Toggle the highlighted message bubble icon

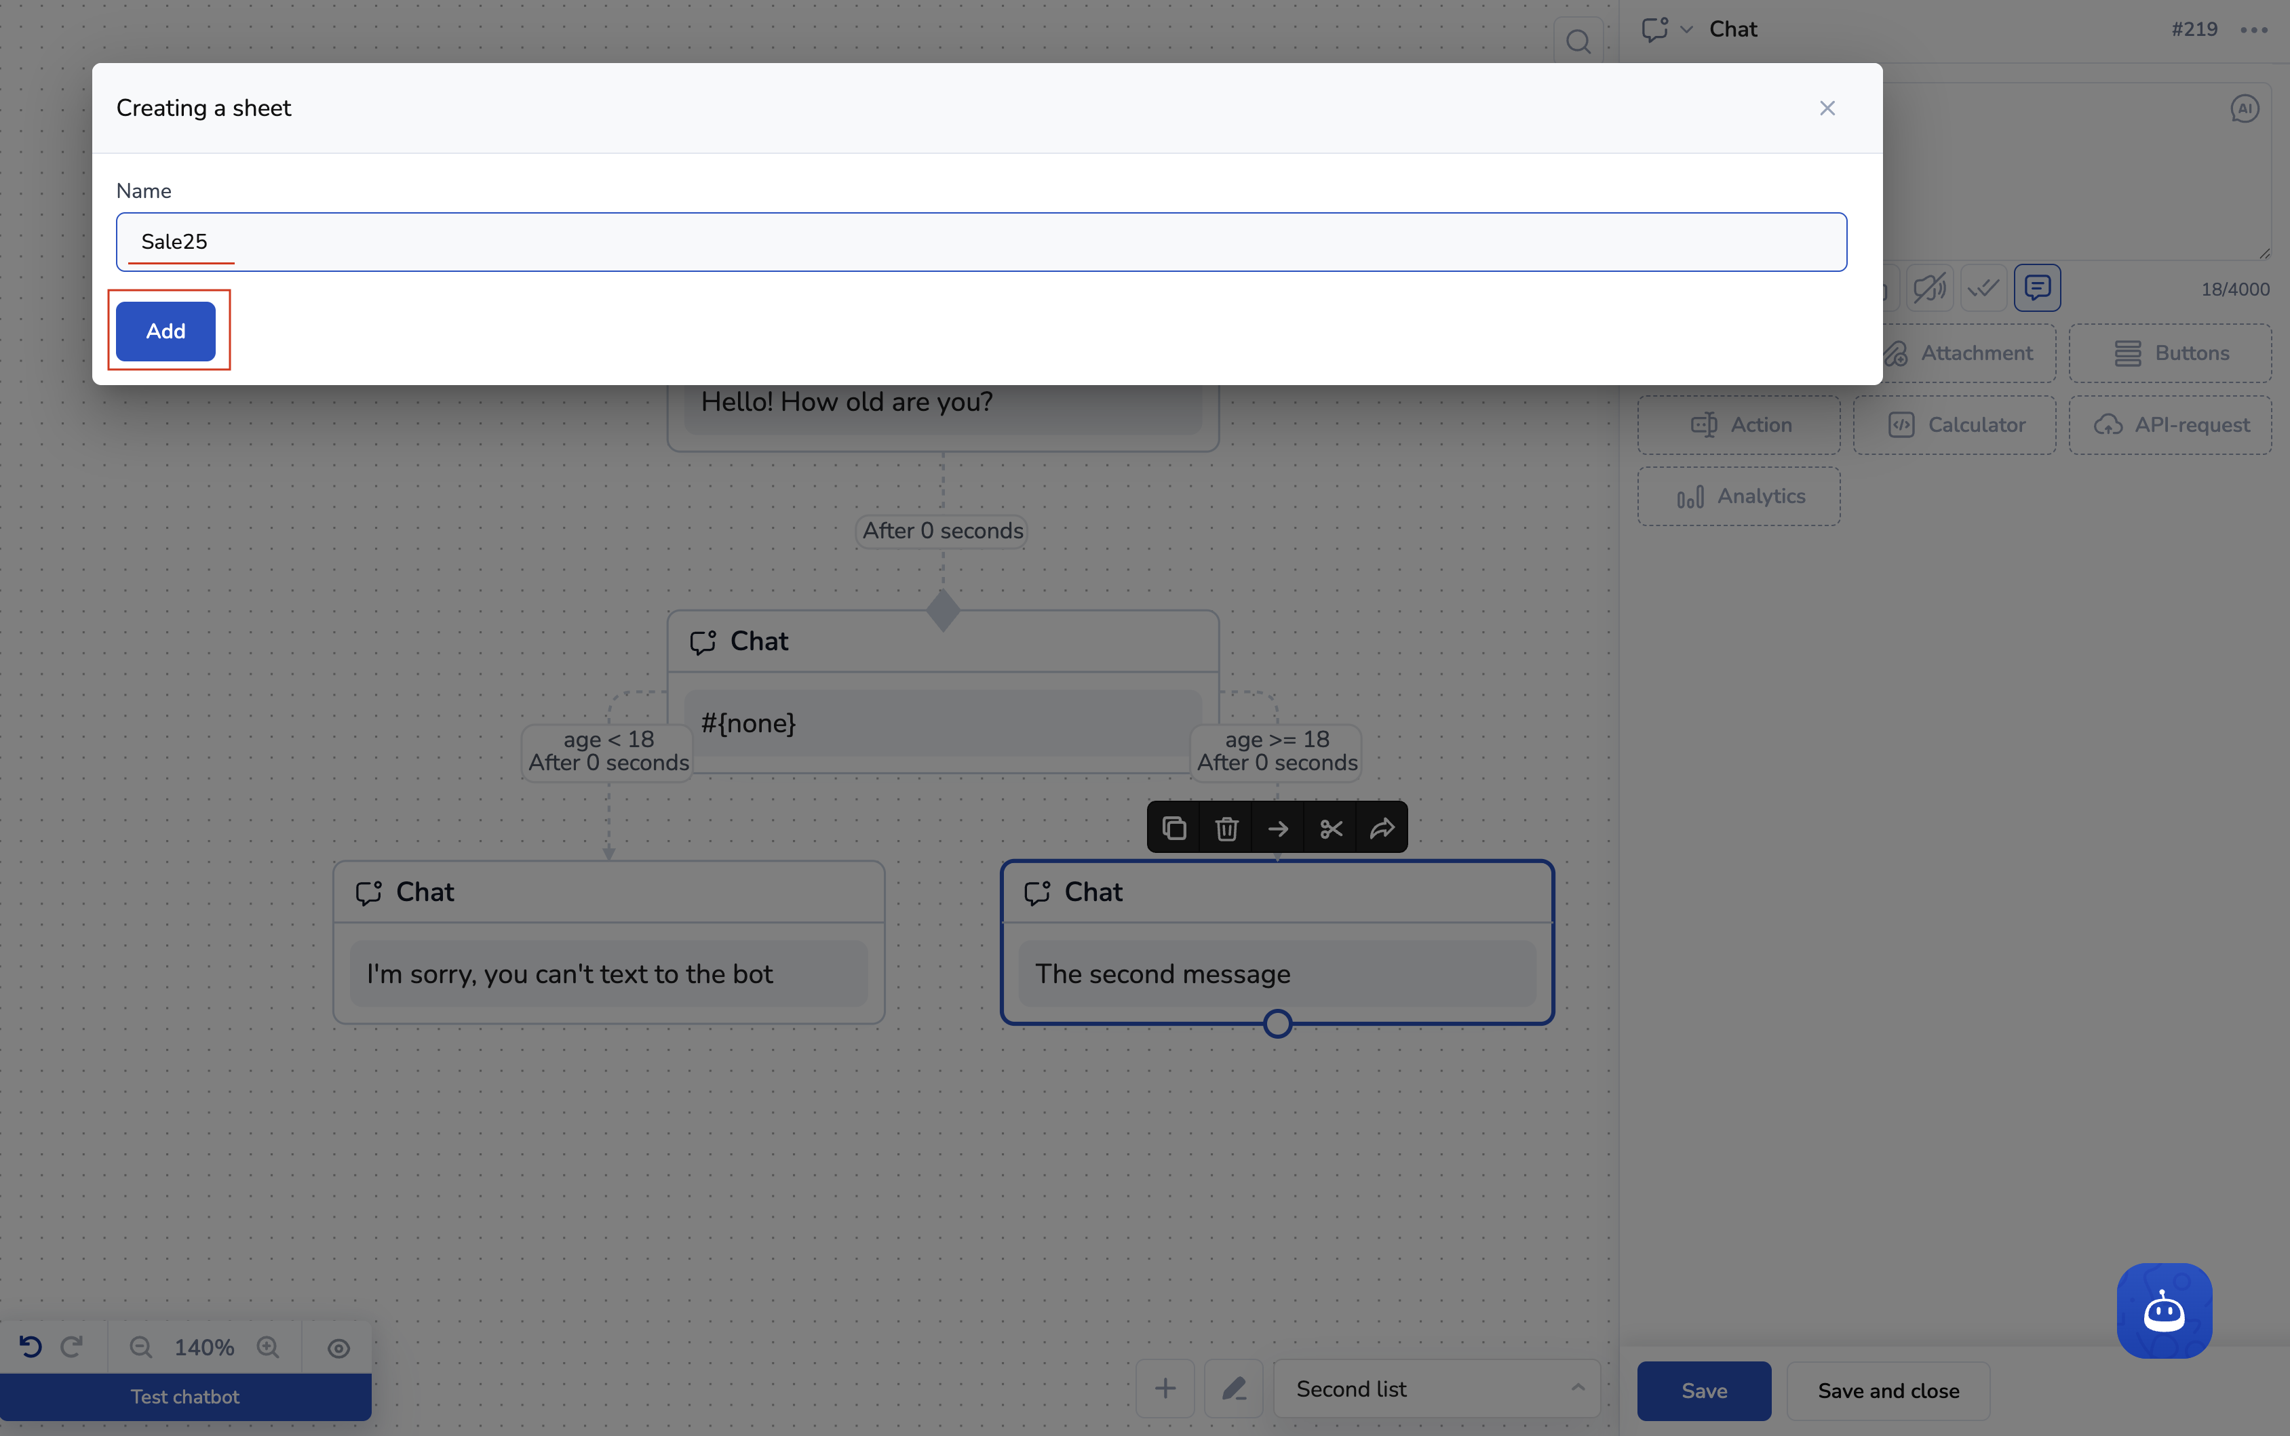[x=2037, y=287]
